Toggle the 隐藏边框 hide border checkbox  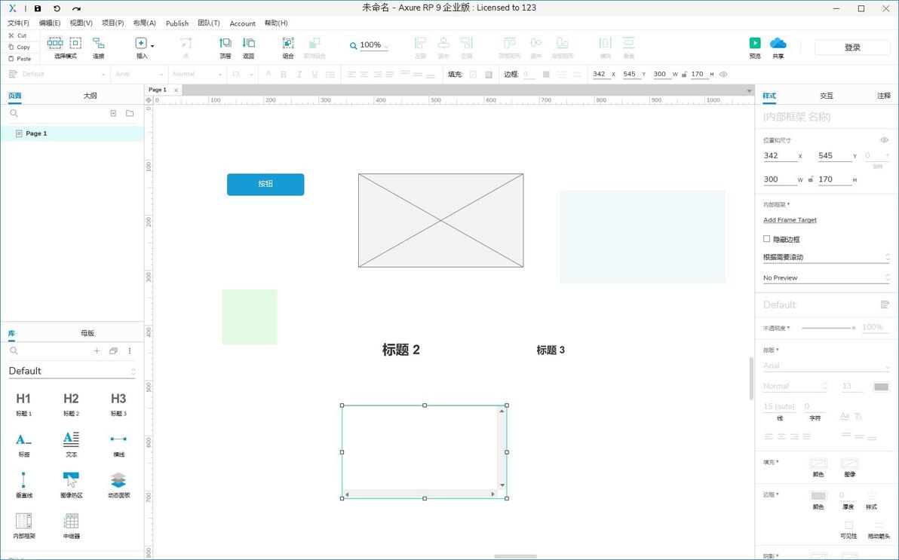(x=766, y=238)
